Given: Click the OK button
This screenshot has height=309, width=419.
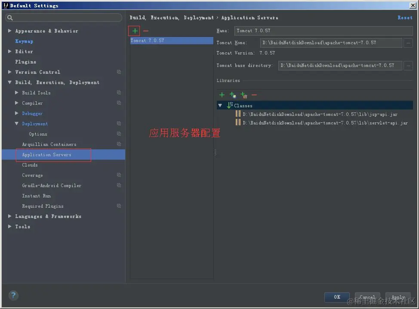Looking at the screenshot, I should pos(337,297).
